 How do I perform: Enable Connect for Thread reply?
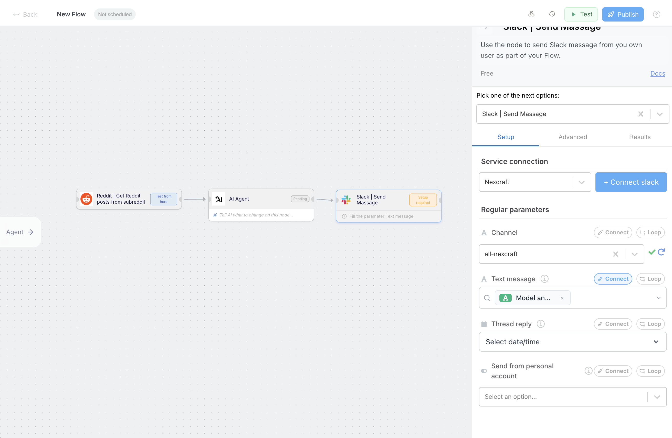(613, 324)
